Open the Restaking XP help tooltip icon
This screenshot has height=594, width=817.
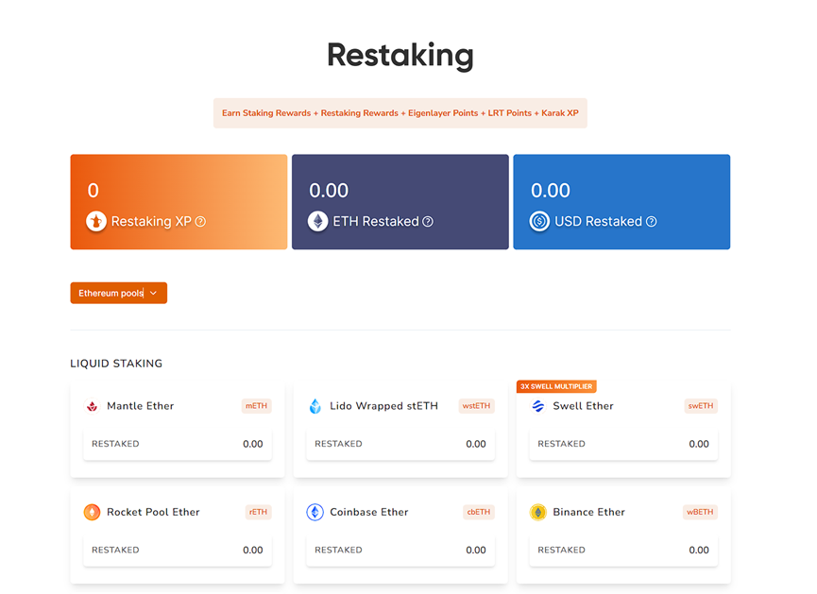[201, 222]
